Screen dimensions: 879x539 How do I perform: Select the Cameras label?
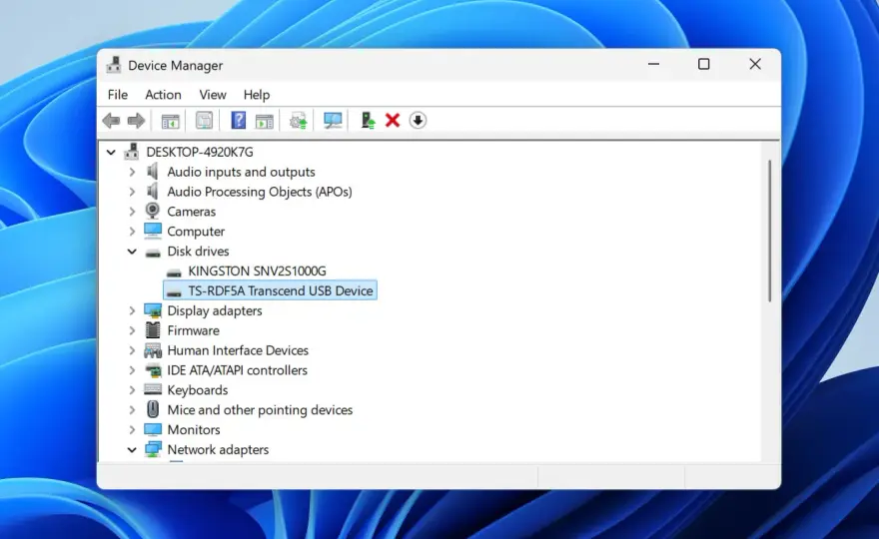click(191, 212)
